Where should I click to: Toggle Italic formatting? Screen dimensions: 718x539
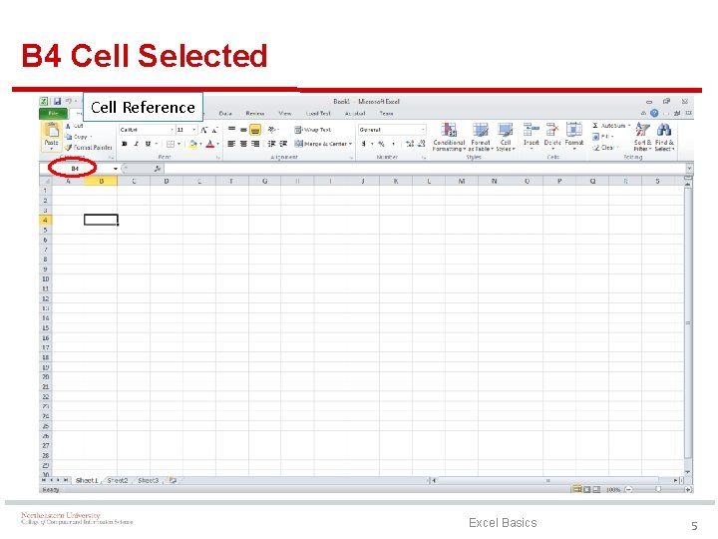[136, 144]
